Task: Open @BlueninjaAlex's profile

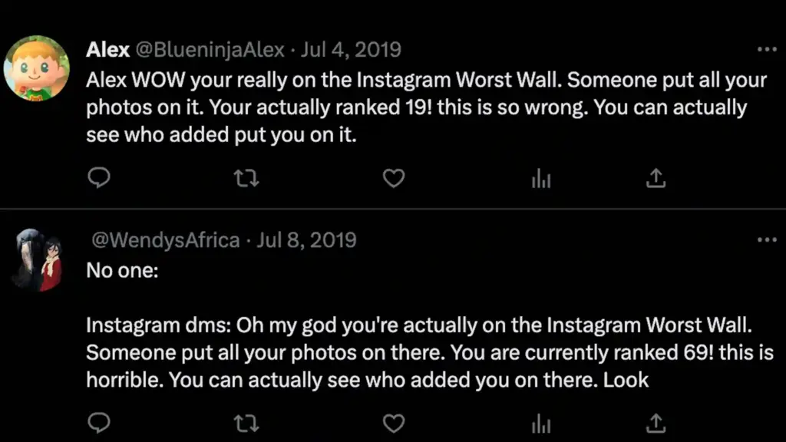Action: [x=211, y=48]
